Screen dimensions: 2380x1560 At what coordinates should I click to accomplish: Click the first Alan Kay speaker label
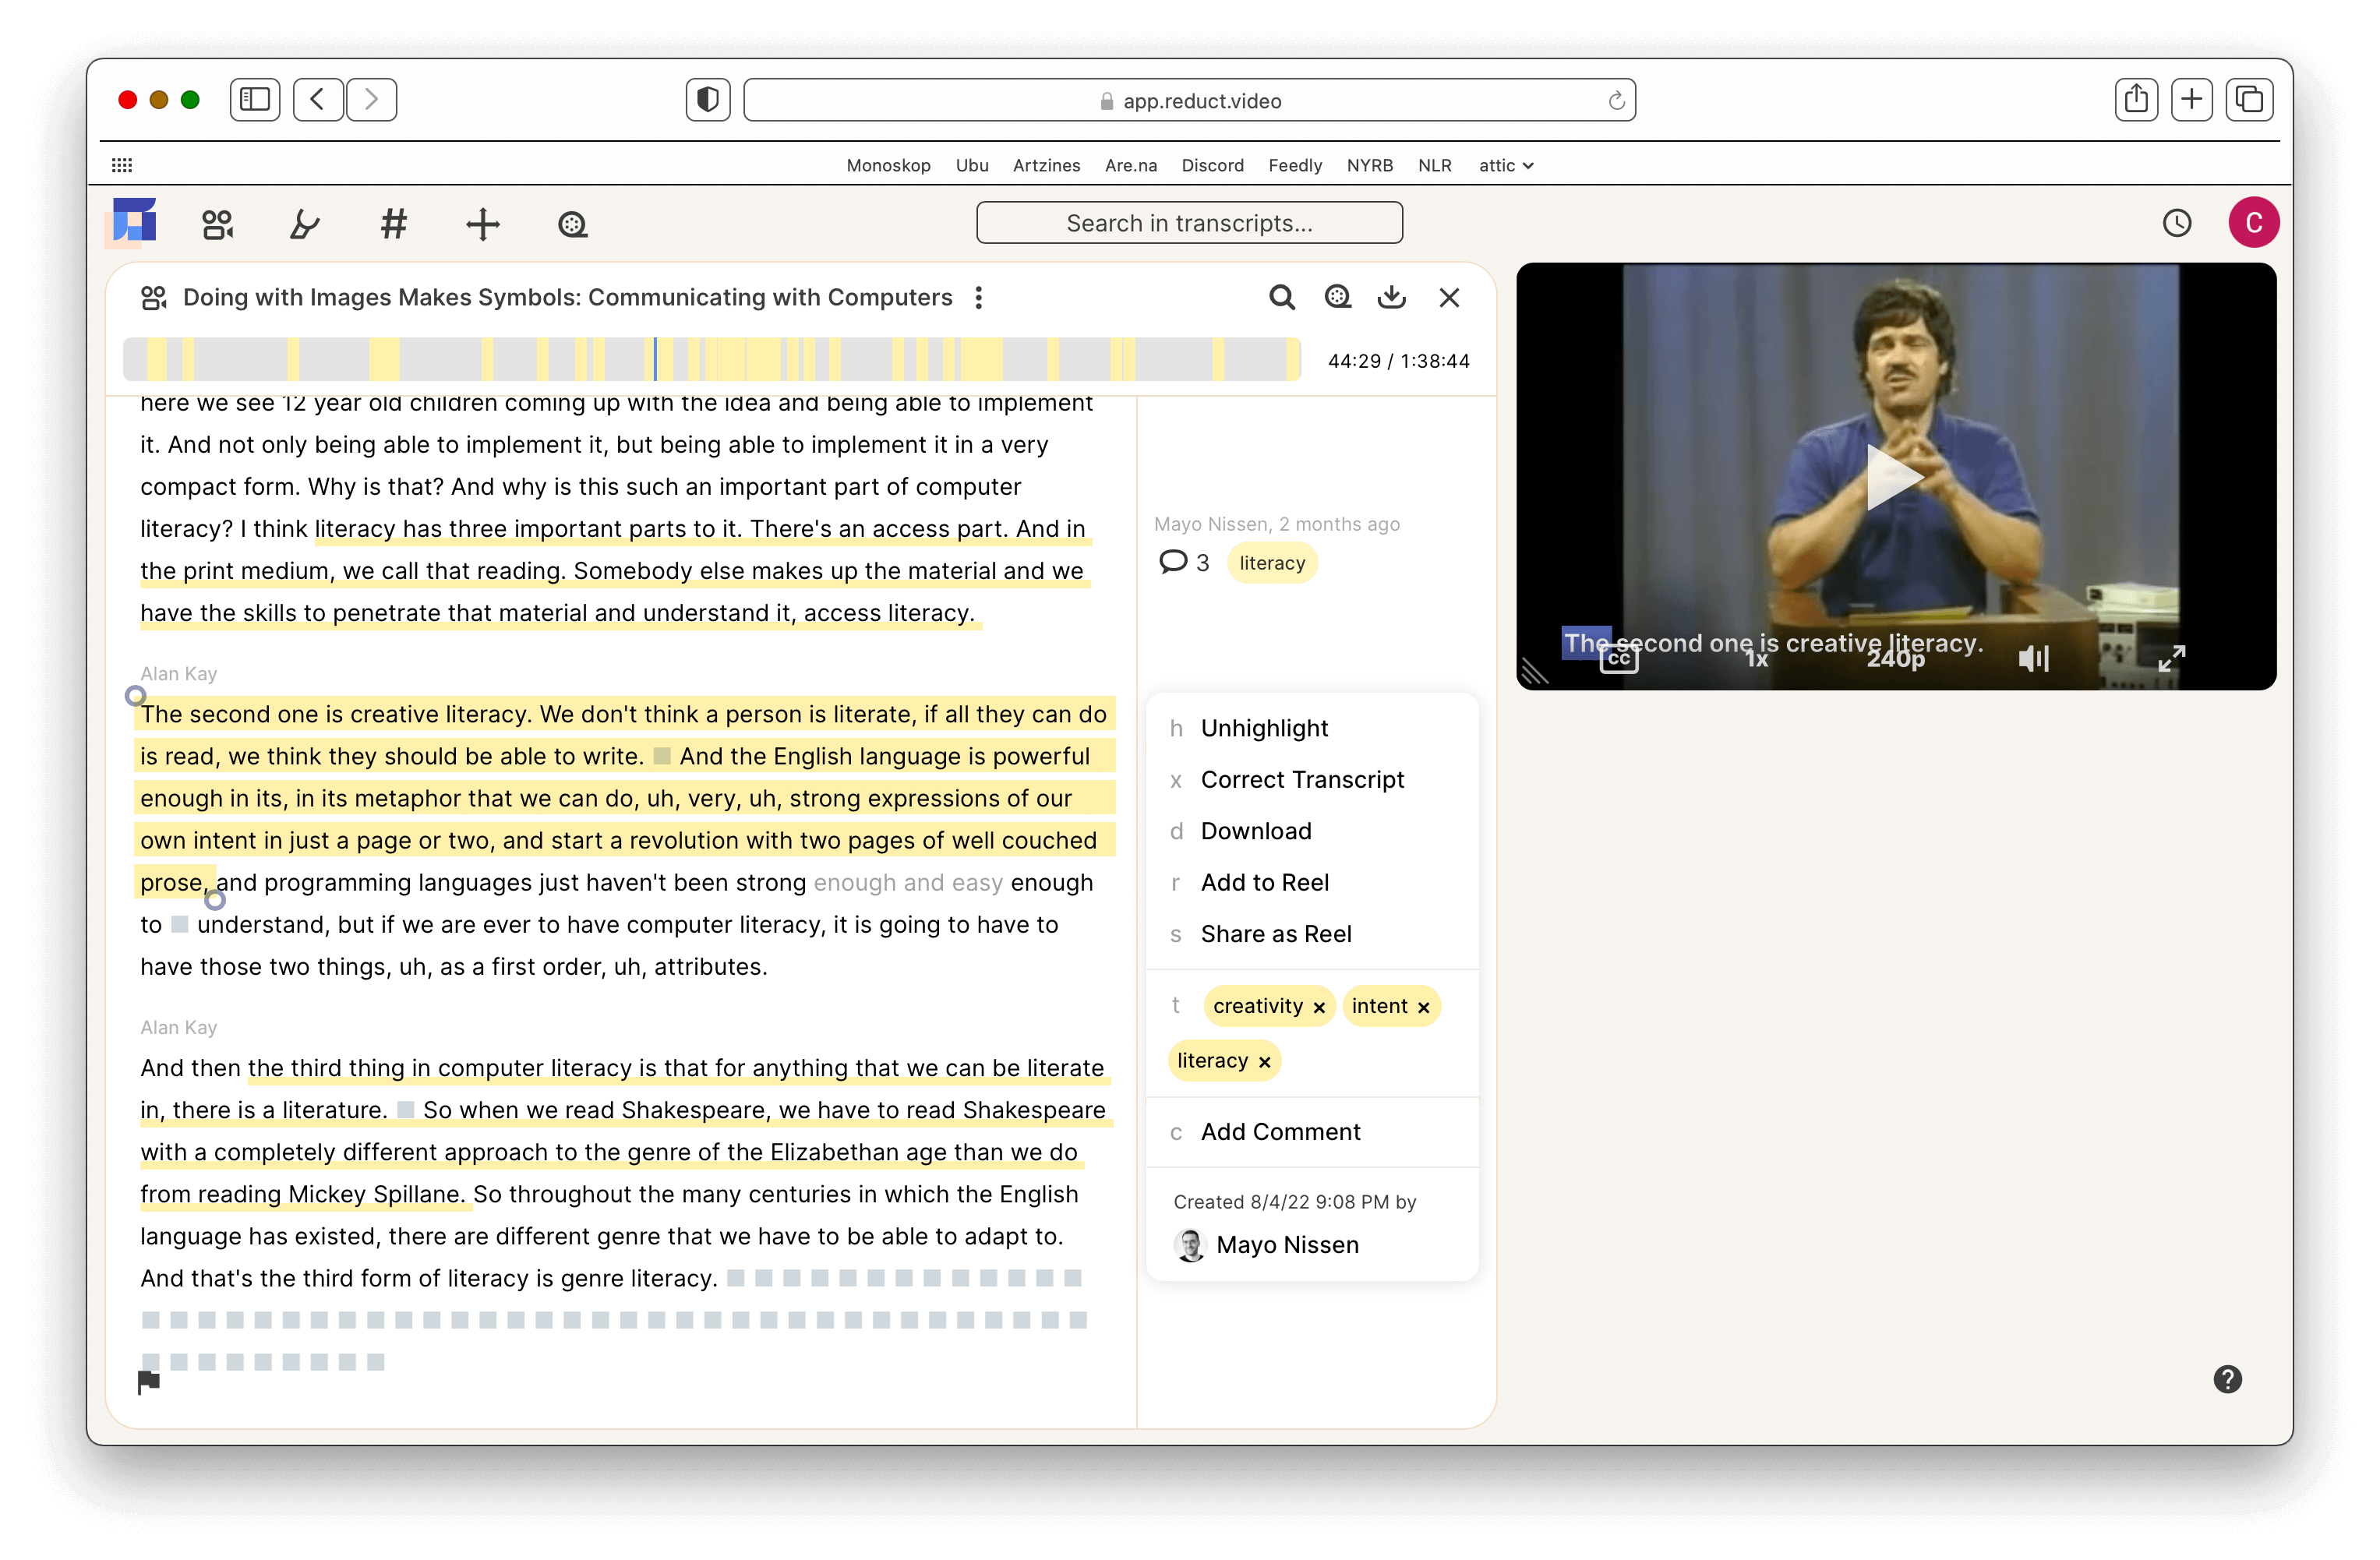coord(178,673)
